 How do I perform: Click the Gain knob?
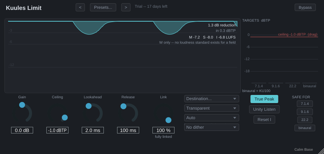(x=22, y=113)
